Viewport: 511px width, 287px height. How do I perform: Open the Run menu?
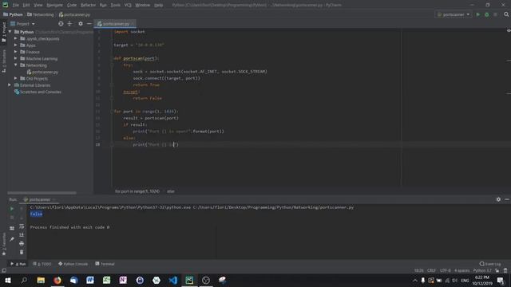tap(103, 6)
